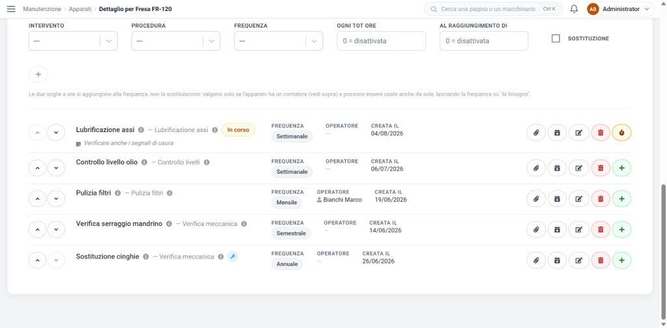The image size is (667, 328).
Task: Delete the Pulizia filtri row
Action: pyautogui.click(x=601, y=199)
